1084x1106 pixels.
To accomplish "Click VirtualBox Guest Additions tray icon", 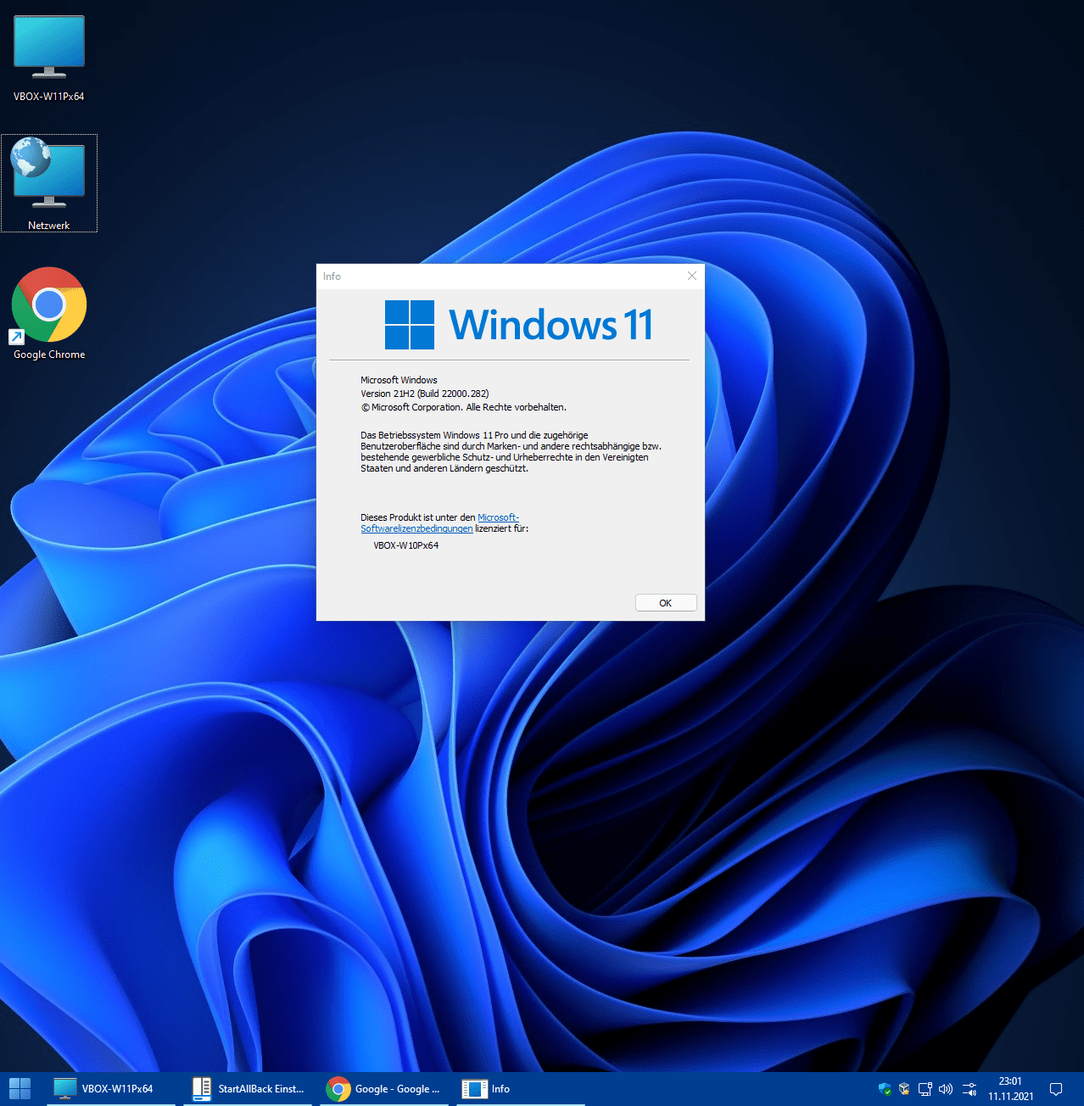I will [904, 1089].
